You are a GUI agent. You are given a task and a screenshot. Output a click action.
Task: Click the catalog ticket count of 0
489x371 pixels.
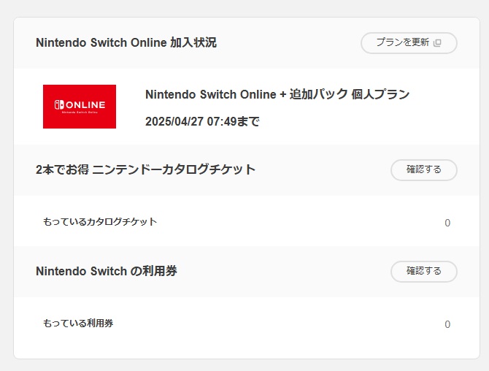447,223
